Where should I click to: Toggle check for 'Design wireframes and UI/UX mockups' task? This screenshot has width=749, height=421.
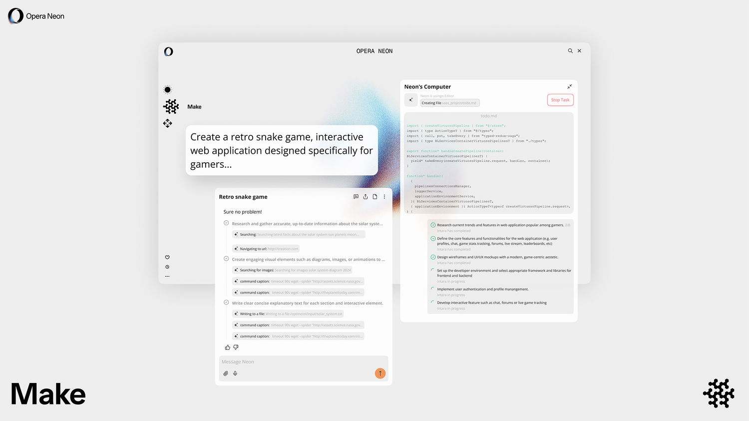point(433,257)
